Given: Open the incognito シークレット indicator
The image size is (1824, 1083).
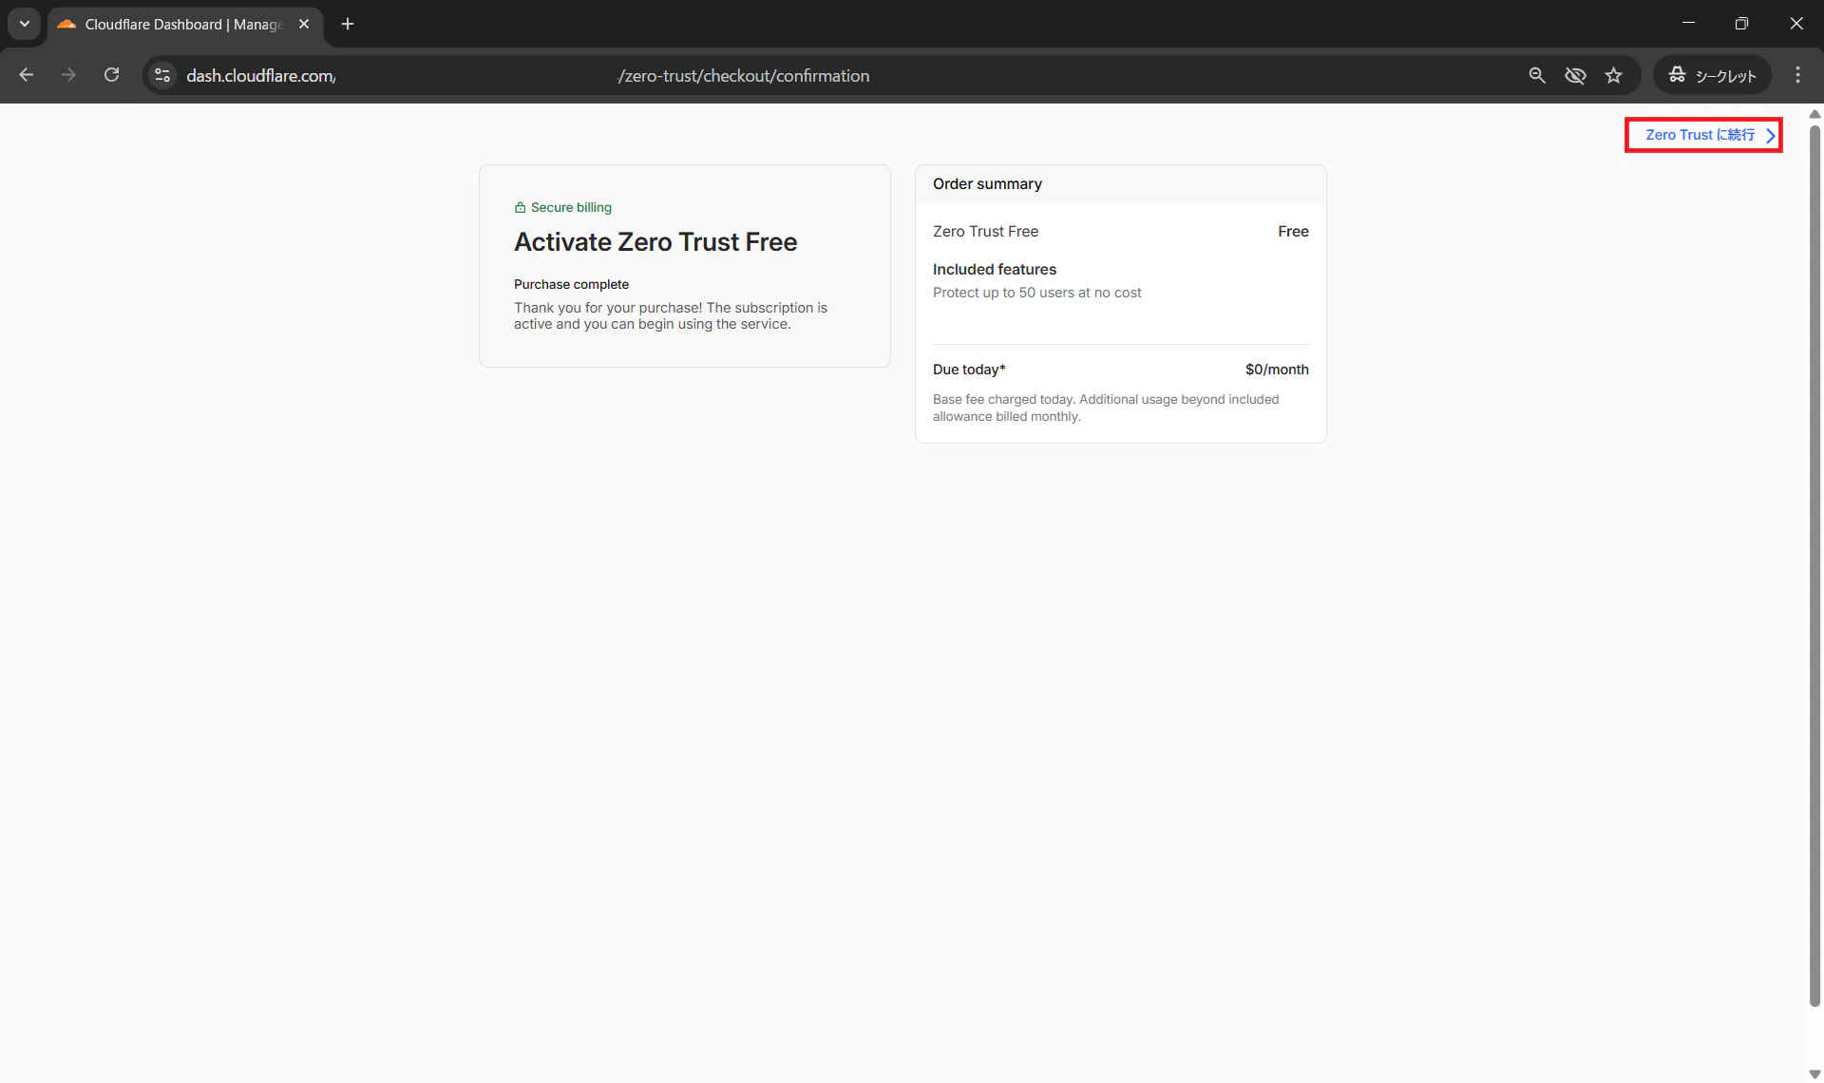Looking at the screenshot, I should pos(1712,75).
